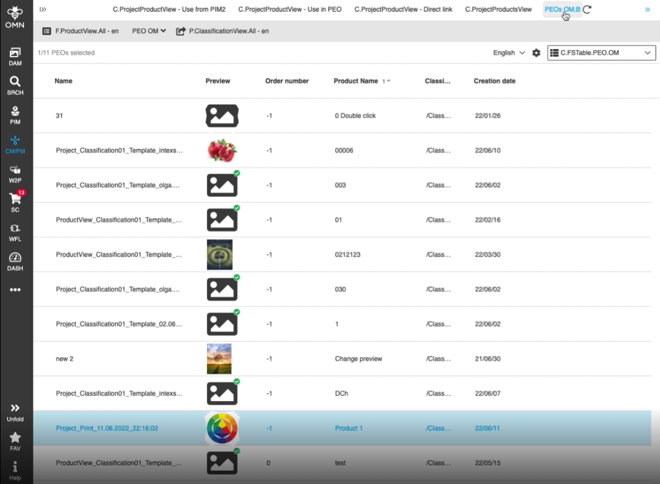The image size is (660, 484).
Task: Click creation date 21/06/30
Action: pyautogui.click(x=487, y=359)
